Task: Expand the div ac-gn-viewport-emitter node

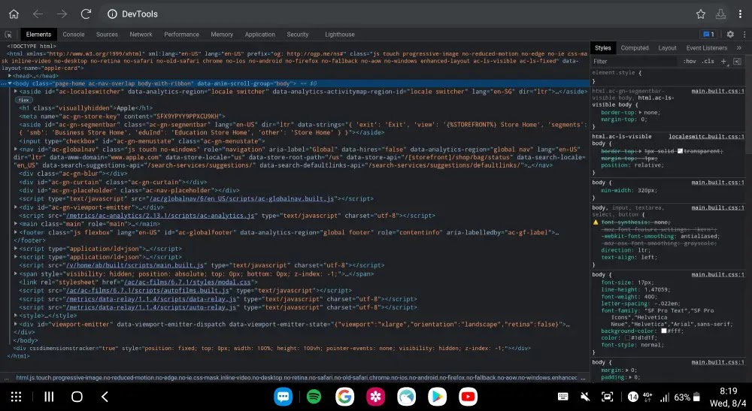Action: (16, 207)
